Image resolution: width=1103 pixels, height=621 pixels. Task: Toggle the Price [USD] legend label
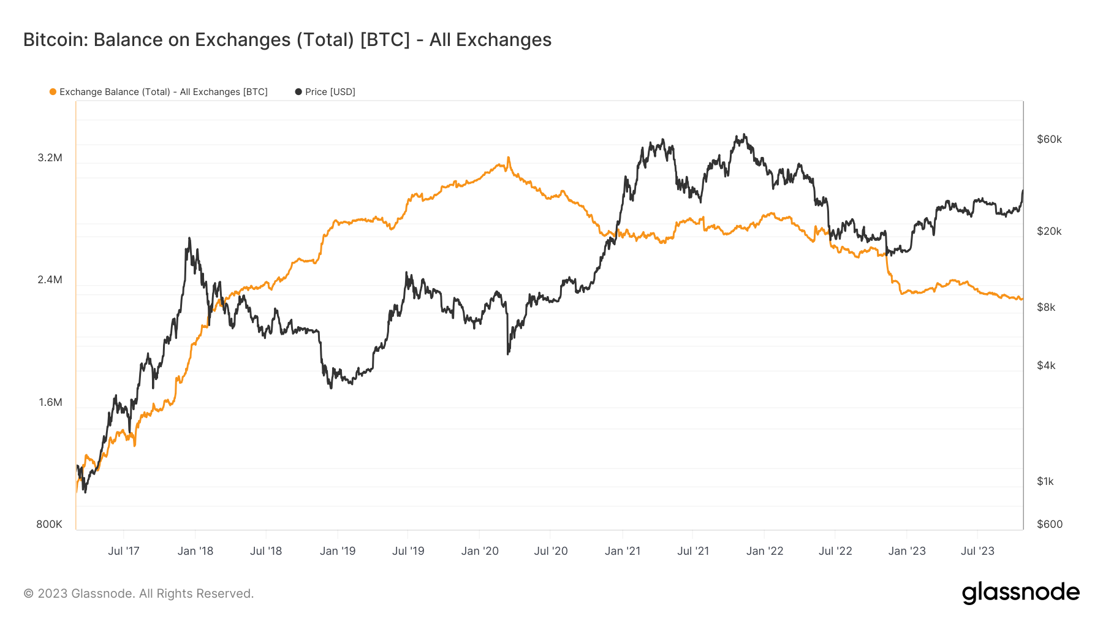coord(330,92)
